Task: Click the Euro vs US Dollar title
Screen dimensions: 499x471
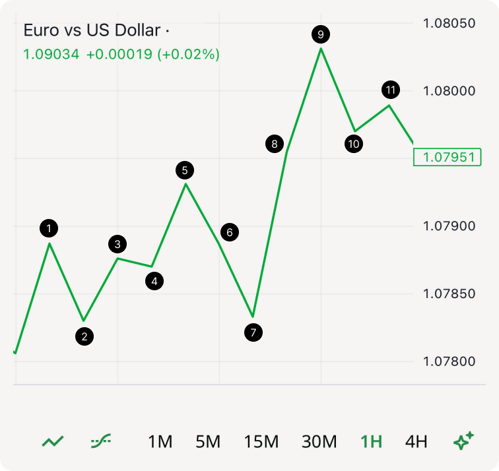Action: 92,30
